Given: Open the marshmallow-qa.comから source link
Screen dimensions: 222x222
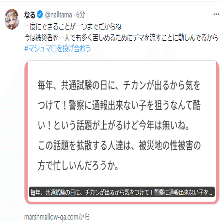Looking at the screenshot, I should [57, 217].
